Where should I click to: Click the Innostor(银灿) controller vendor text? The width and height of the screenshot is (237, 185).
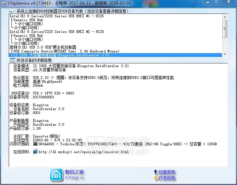pyautogui.click(x=46, y=136)
